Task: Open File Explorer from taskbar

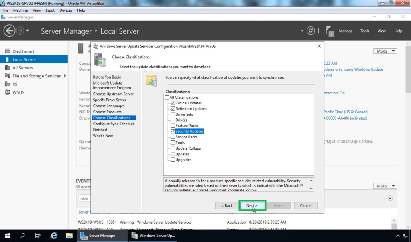Action: point(69,236)
